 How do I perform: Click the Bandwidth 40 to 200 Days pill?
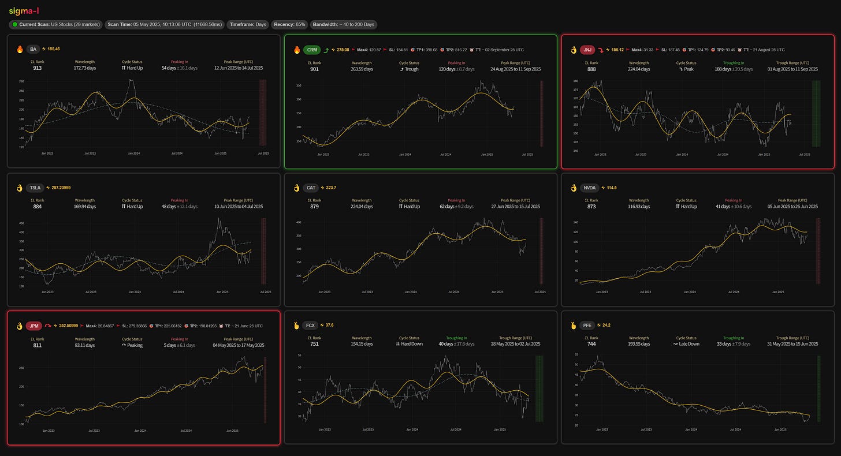tap(344, 25)
